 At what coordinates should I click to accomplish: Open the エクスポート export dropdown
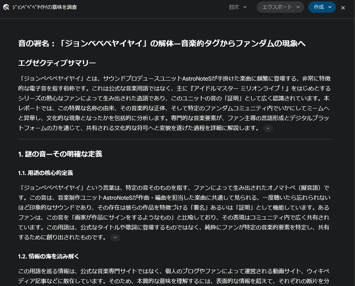click(x=280, y=7)
